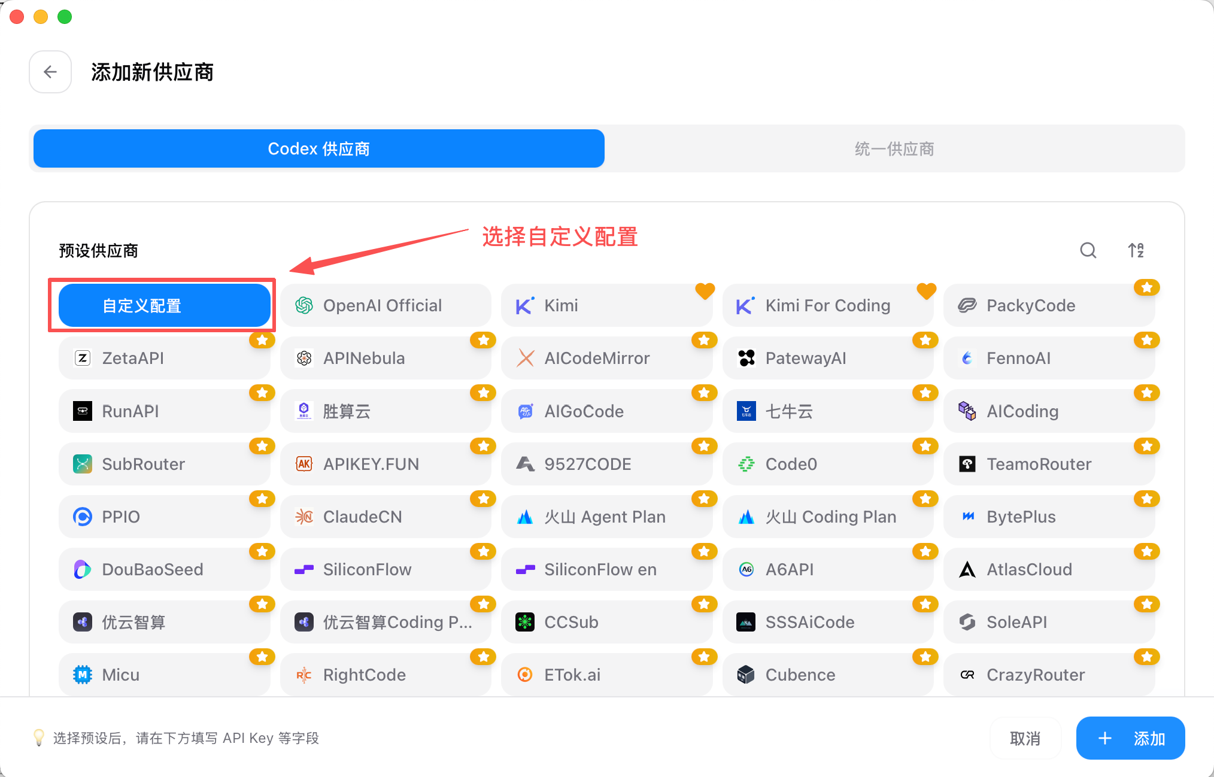Pick the Kimi provider preset
This screenshot has width=1214, height=777.
tap(607, 305)
